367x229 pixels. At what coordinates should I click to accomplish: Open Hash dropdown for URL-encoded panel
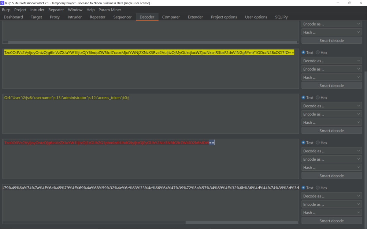[x=332, y=213]
